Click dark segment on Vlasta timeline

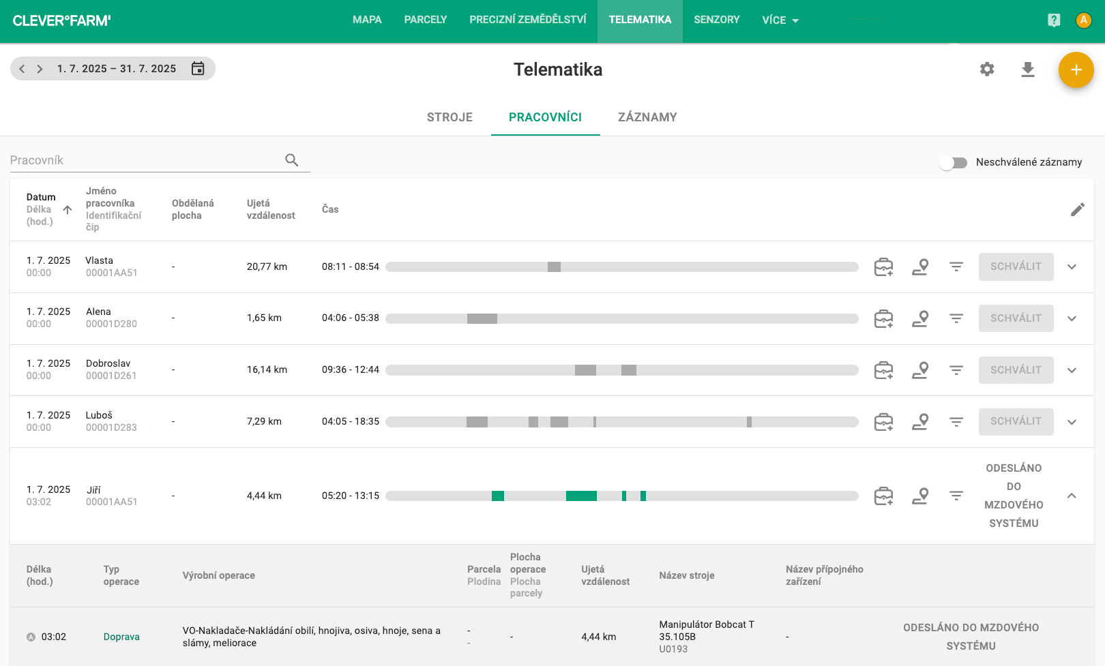554,267
